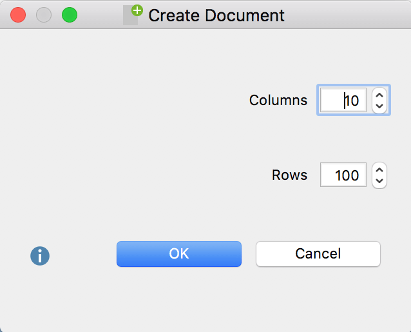The width and height of the screenshot is (411, 332).
Task: Increase the Columns value with the up arrow
Action: click(379, 95)
